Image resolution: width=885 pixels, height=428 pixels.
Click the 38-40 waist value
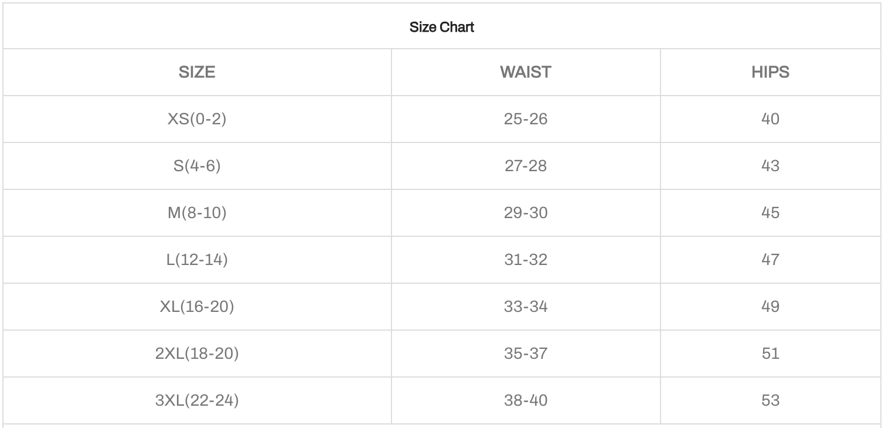(526, 400)
